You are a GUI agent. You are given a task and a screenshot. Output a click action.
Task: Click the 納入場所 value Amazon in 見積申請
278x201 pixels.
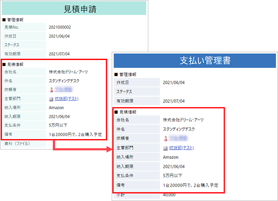coord(56,108)
